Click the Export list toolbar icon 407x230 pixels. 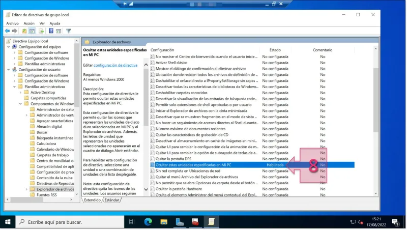click(x=41, y=31)
